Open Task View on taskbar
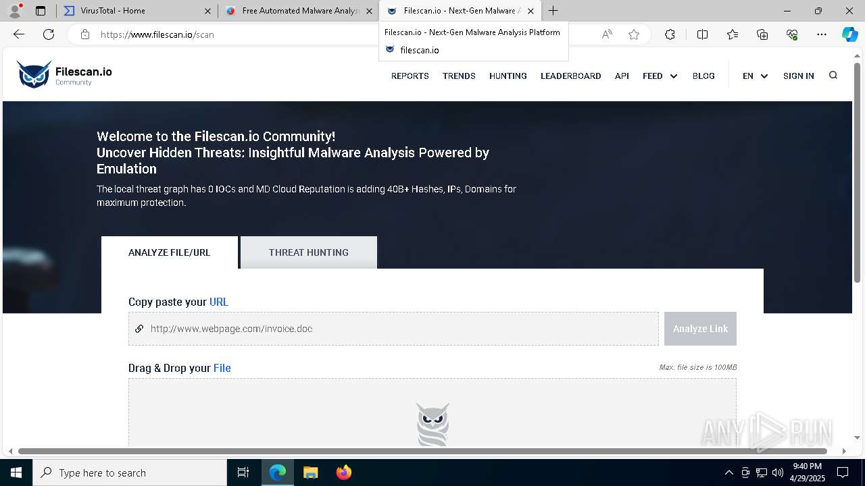The image size is (865, 486). pyautogui.click(x=243, y=473)
